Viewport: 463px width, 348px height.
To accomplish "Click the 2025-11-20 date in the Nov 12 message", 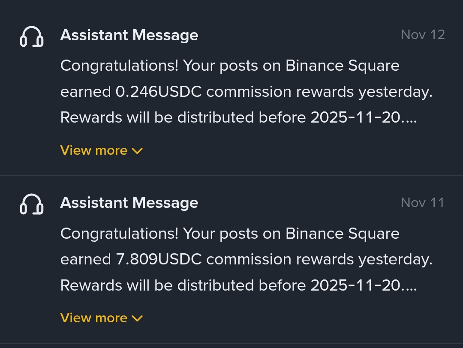I will pos(358,117).
